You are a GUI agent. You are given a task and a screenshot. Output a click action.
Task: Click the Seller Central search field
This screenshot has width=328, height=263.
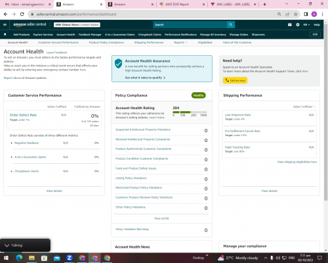[x=190, y=24]
